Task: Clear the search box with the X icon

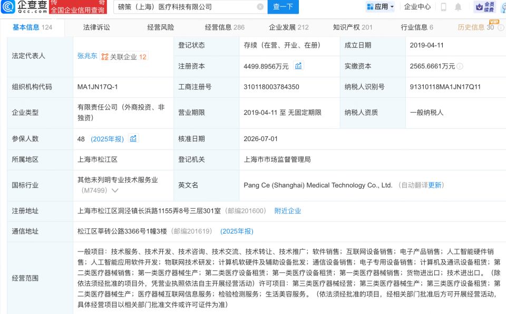Action: click(260, 7)
